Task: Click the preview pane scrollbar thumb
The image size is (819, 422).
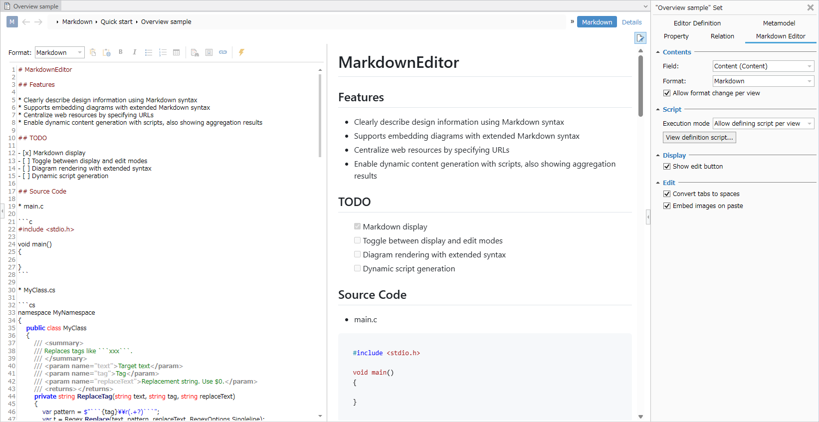Action: (x=640, y=86)
